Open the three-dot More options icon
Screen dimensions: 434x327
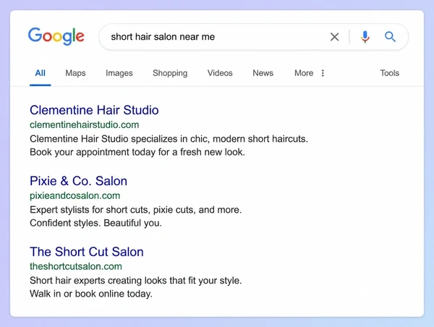tap(323, 73)
